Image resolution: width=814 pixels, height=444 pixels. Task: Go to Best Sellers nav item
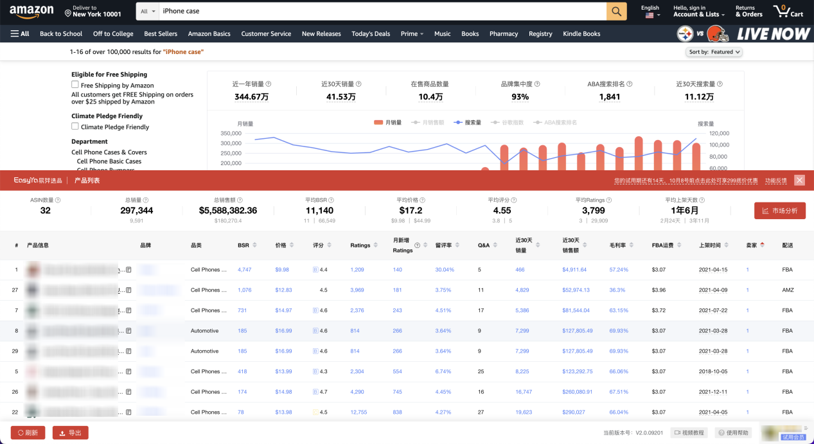click(x=161, y=34)
